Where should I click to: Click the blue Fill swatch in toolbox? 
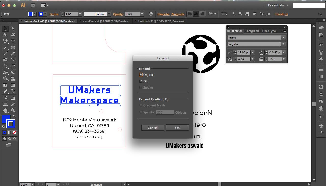tap(5, 118)
